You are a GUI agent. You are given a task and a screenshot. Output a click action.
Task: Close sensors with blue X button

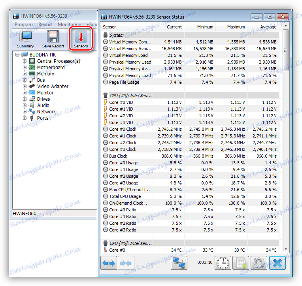tap(277, 263)
